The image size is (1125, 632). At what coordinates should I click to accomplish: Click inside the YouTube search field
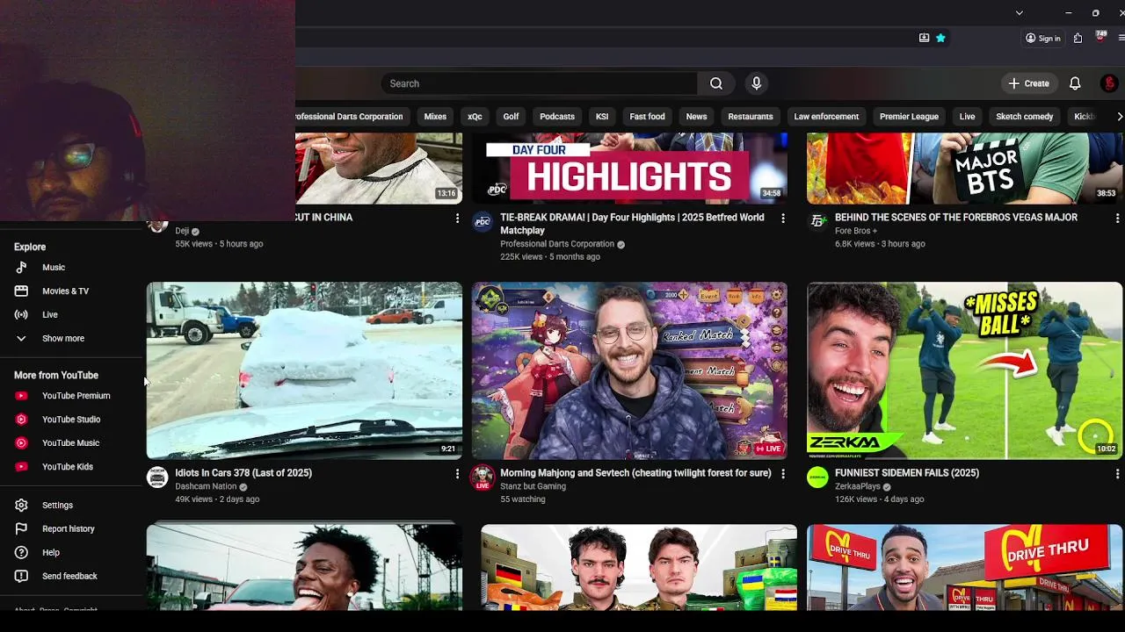point(540,83)
